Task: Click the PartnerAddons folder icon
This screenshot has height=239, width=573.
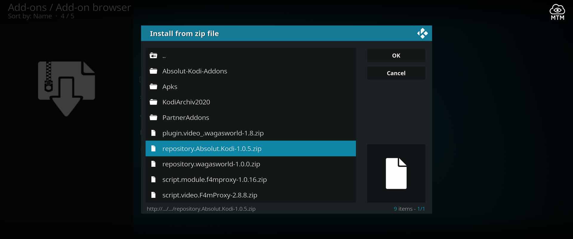Action: pos(153,118)
